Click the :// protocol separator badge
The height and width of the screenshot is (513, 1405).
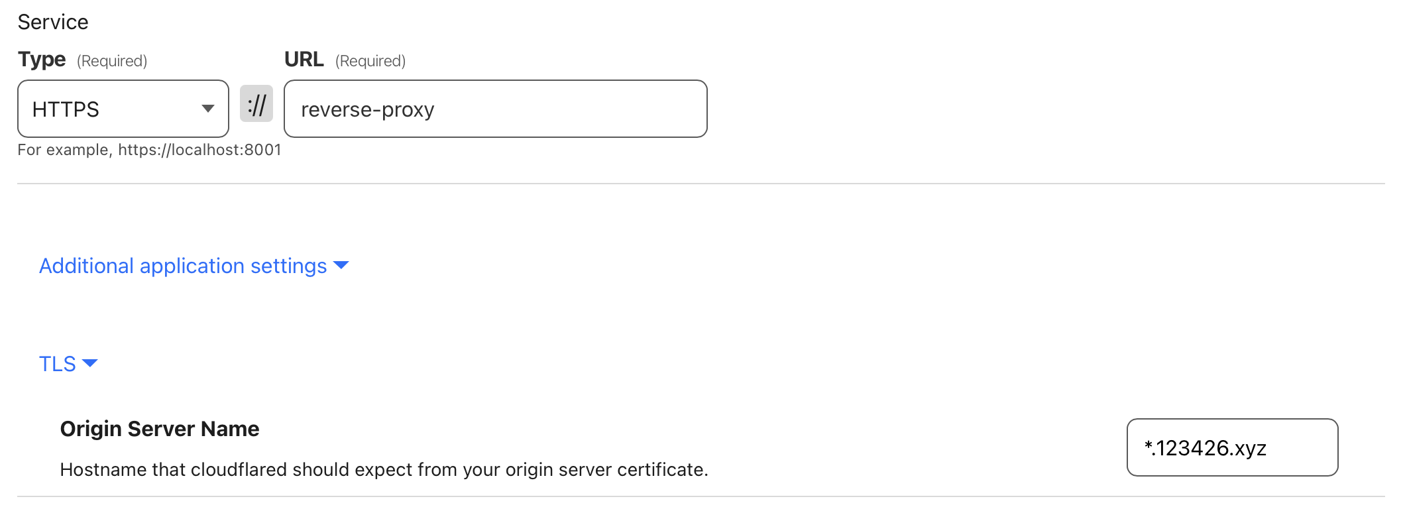point(256,104)
